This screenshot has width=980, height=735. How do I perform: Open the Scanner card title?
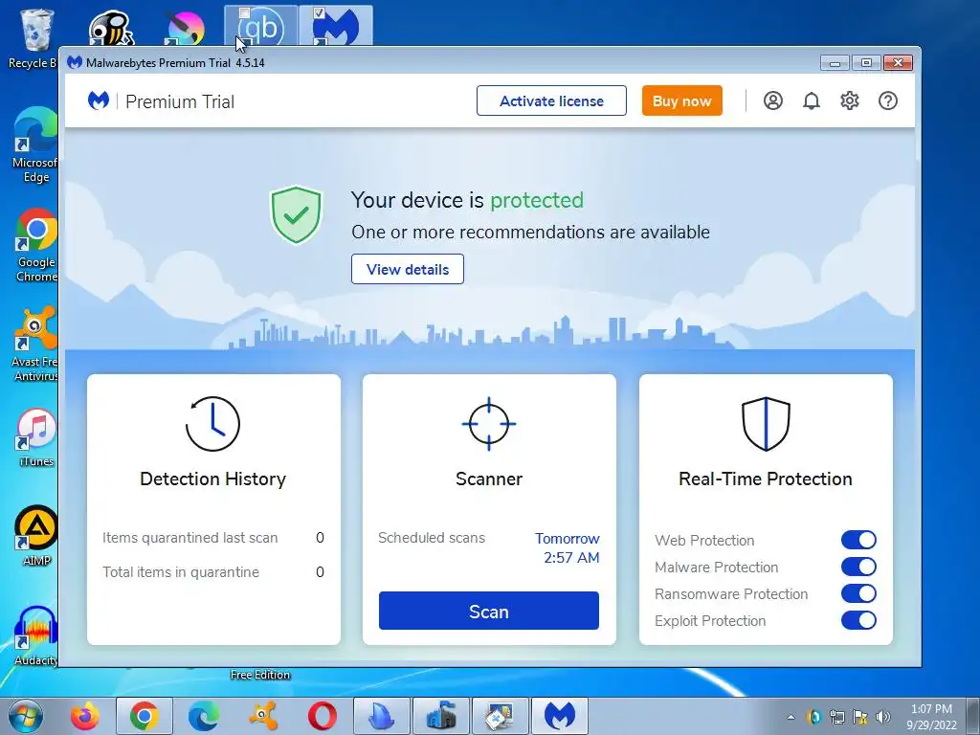(x=489, y=479)
